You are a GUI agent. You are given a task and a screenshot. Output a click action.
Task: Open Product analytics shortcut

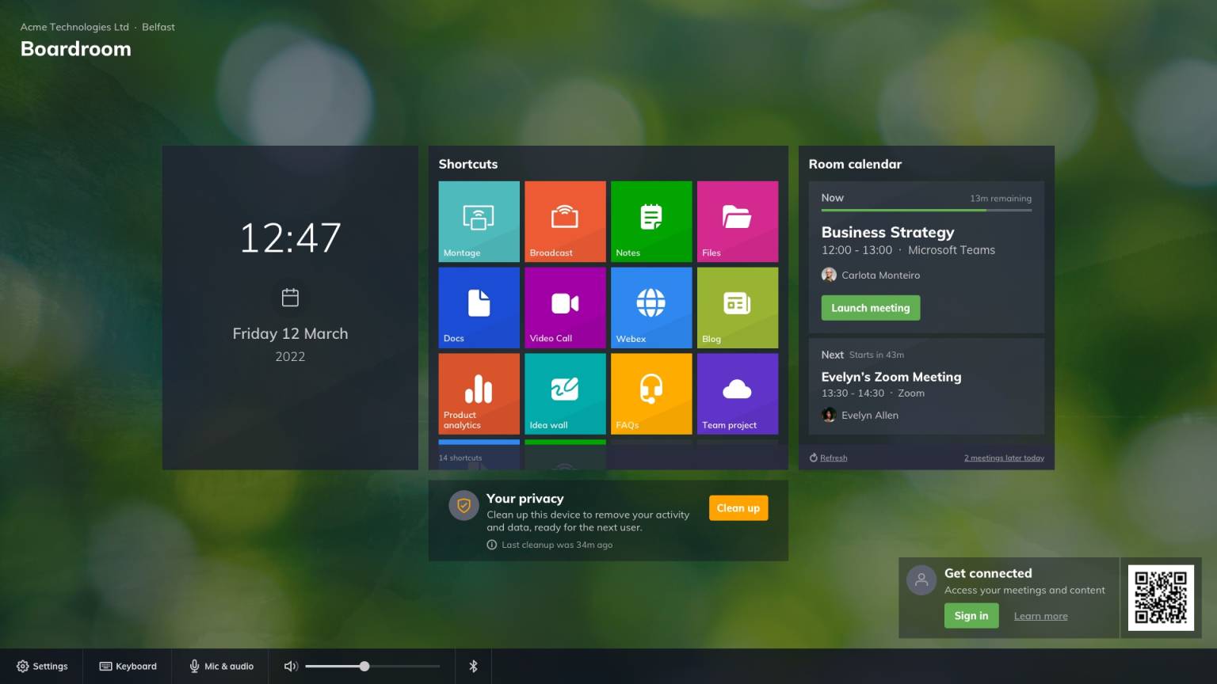tap(479, 393)
